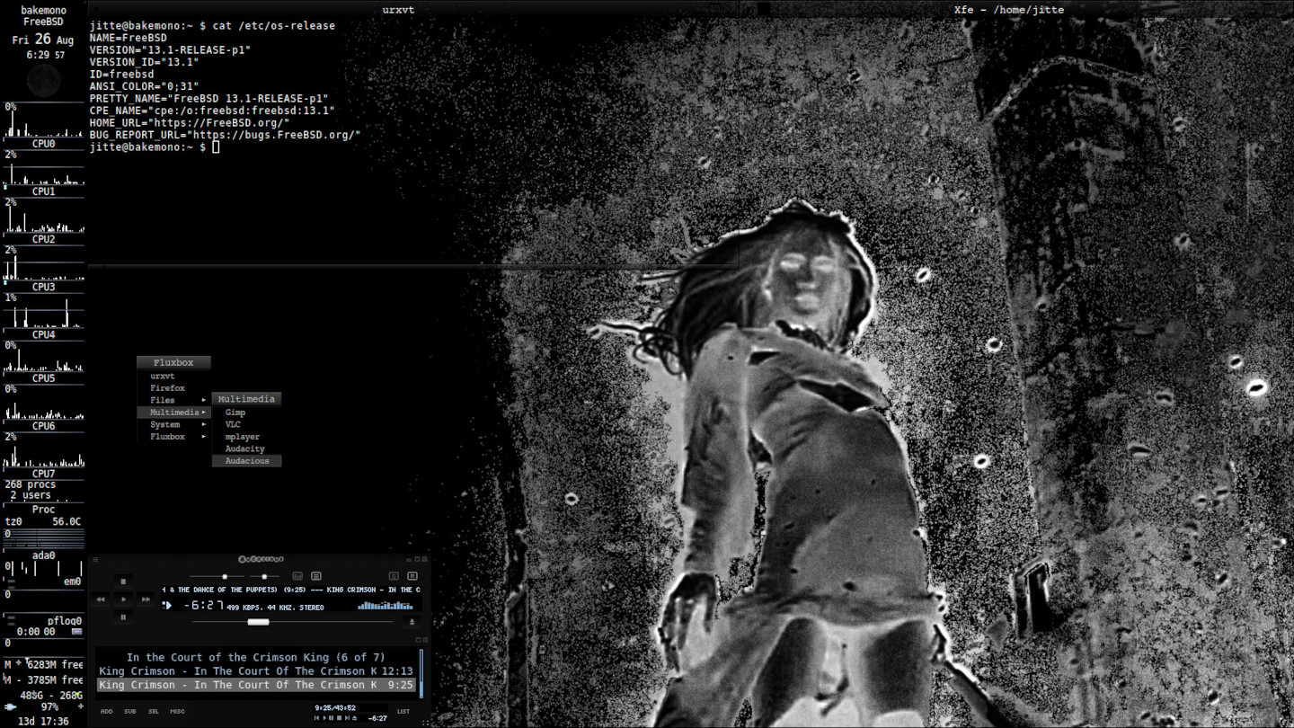The height and width of the screenshot is (728, 1294).
Task: Open the Audacious hamburger menu icon
Action: click(x=95, y=559)
